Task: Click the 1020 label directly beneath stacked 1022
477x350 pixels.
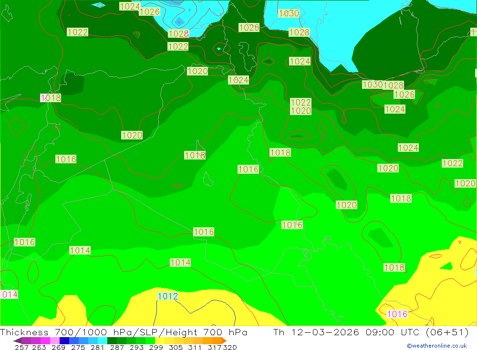Action: tap(301, 110)
